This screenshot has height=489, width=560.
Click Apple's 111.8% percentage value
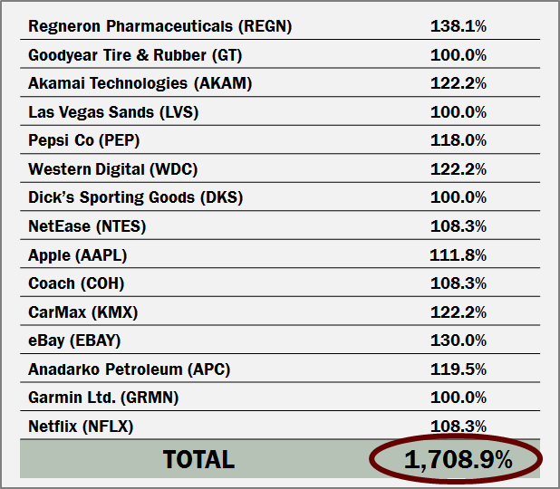point(458,254)
